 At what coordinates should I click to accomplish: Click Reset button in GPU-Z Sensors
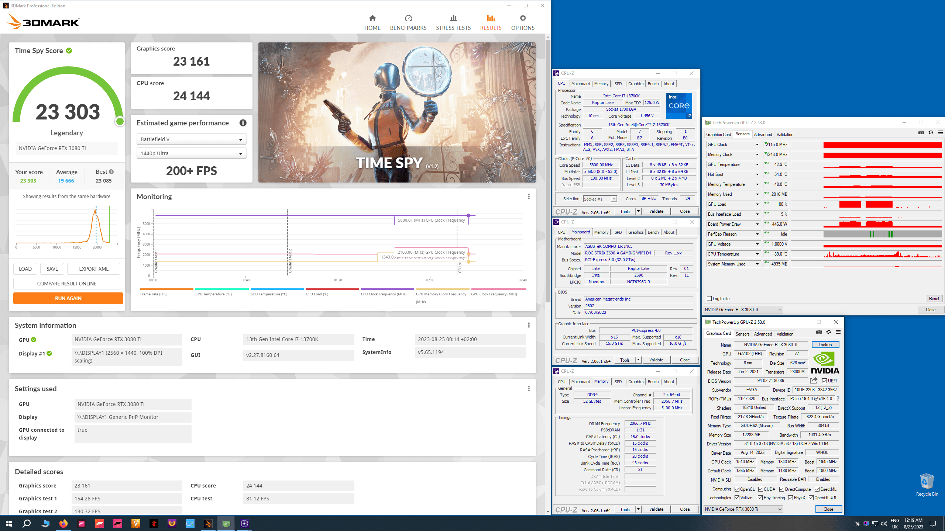[934, 299]
